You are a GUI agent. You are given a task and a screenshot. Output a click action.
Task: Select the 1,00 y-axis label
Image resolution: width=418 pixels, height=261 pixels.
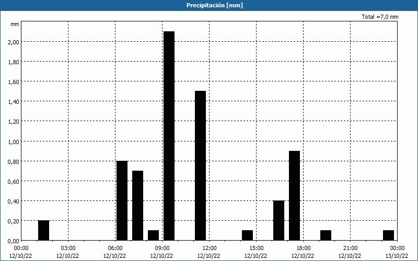[14, 141]
